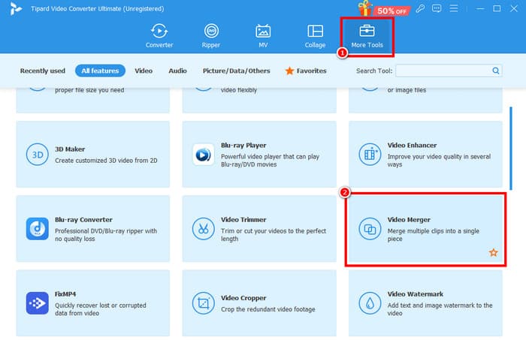
Task: Open the Ripper module
Action: click(211, 36)
